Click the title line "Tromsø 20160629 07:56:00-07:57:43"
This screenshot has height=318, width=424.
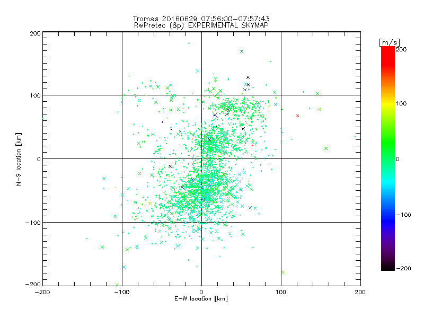201,19
